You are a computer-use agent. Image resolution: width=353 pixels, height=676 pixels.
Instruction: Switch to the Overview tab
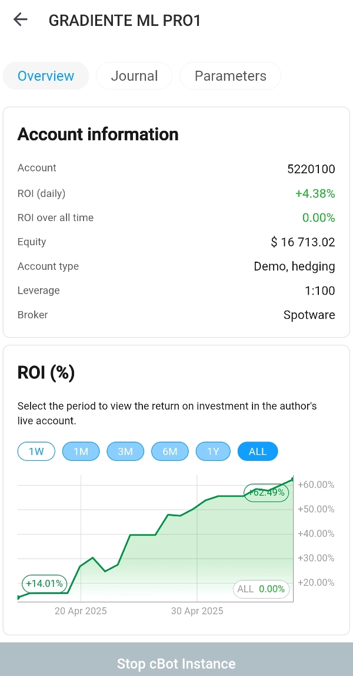click(46, 76)
